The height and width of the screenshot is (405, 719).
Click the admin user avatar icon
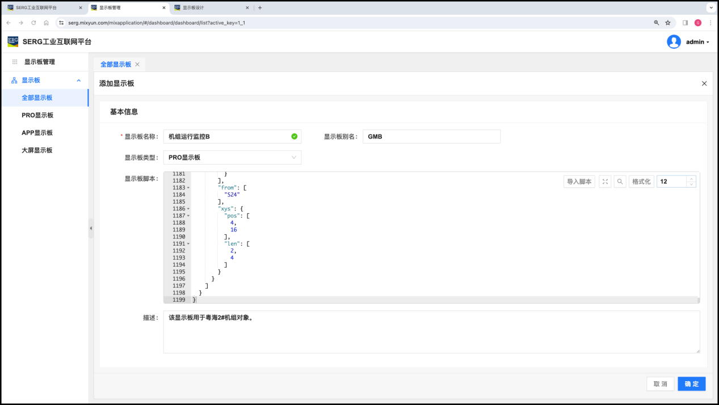(674, 42)
